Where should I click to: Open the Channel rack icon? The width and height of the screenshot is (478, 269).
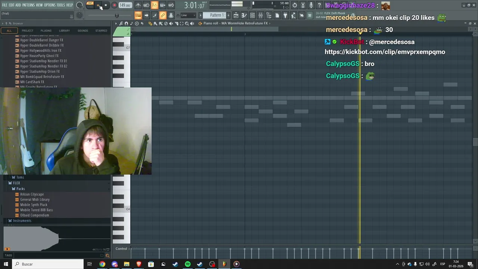[x=252, y=15]
